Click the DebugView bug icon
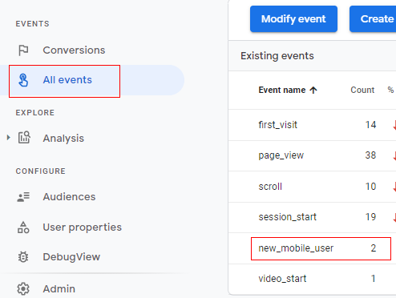 pyautogui.click(x=23, y=257)
